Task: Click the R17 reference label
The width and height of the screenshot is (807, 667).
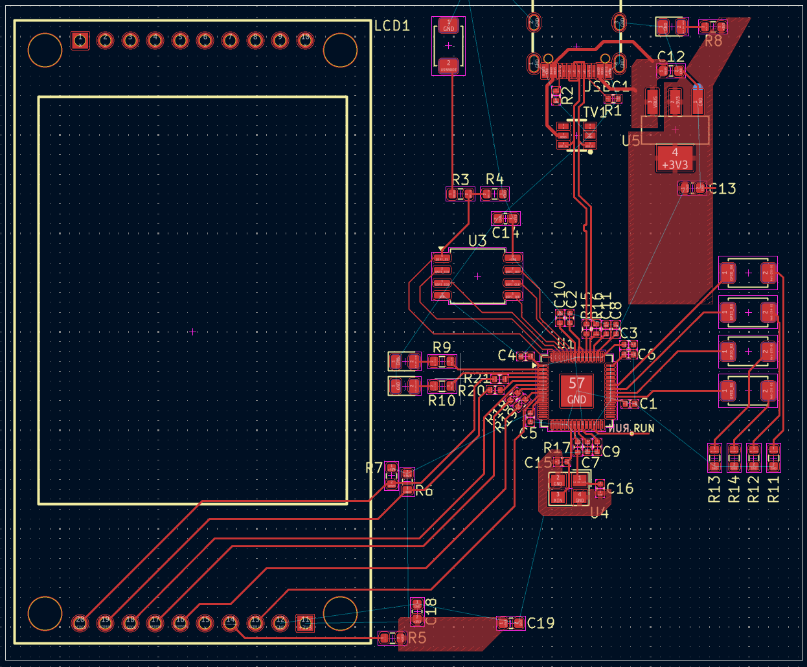Action: click(557, 447)
